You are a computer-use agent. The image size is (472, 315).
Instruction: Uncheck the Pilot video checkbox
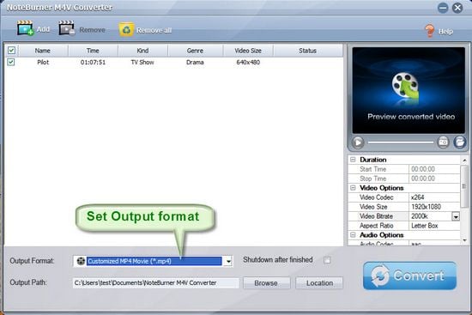coord(11,62)
